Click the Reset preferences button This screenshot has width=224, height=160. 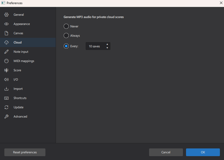point(25,152)
